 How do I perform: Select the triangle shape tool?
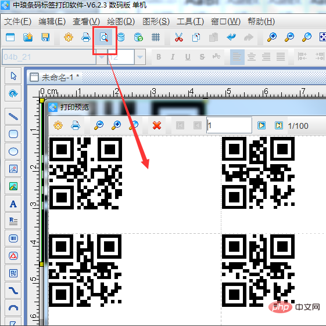(x=13, y=256)
